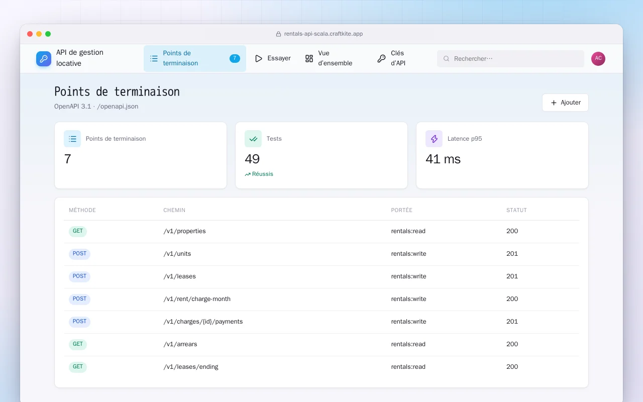The height and width of the screenshot is (402, 643).
Task: Click the OpenAPI 3.1 · /openapi.json subtitle
Action: tap(96, 107)
